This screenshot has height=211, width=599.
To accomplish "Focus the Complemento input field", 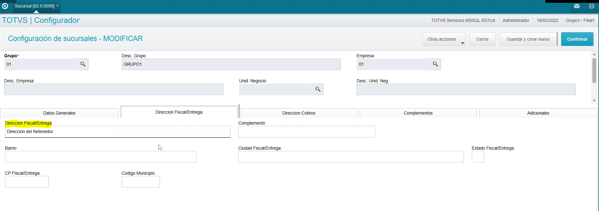I will point(307,132).
